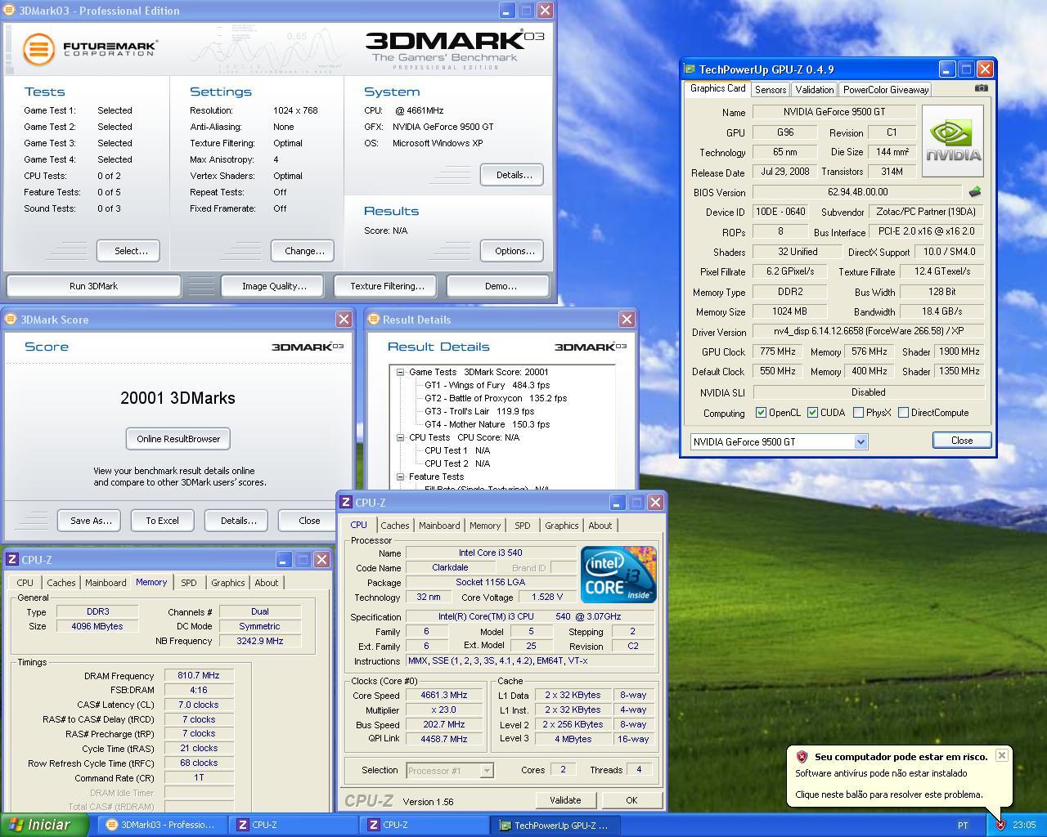Collapse the Feature Tests tree node
The image size is (1047, 837).
pos(401,477)
